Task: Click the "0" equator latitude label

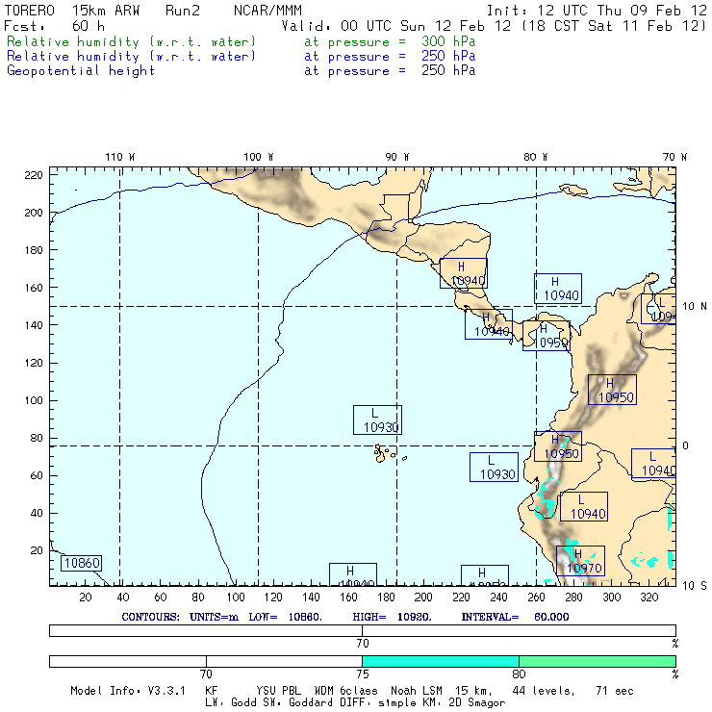Action: click(x=685, y=445)
